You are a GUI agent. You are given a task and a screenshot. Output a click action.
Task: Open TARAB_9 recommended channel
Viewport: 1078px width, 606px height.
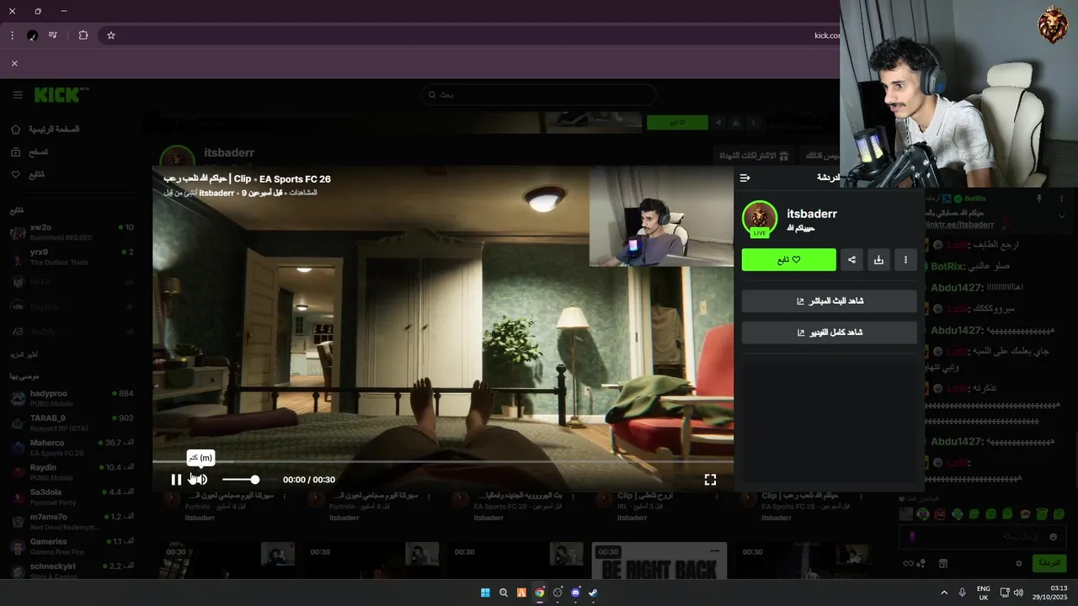click(72, 423)
